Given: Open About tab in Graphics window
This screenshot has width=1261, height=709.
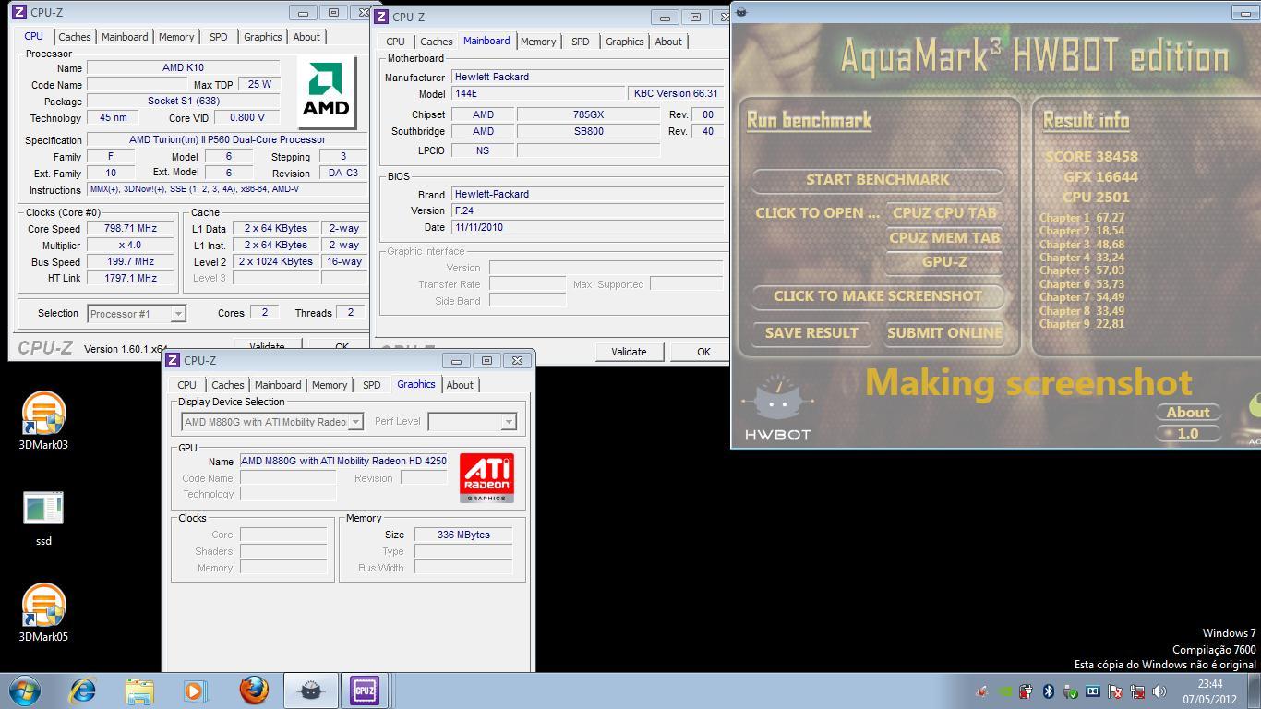Looking at the screenshot, I should 460,385.
